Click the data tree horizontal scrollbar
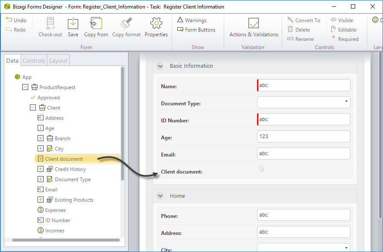Image resolution: width=383 pixels, height=252 pixels. coord(66,240)
